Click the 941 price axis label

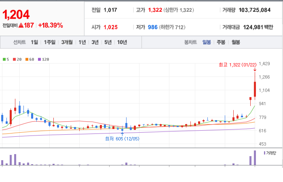pyautogui.click(x=262, y=104)
